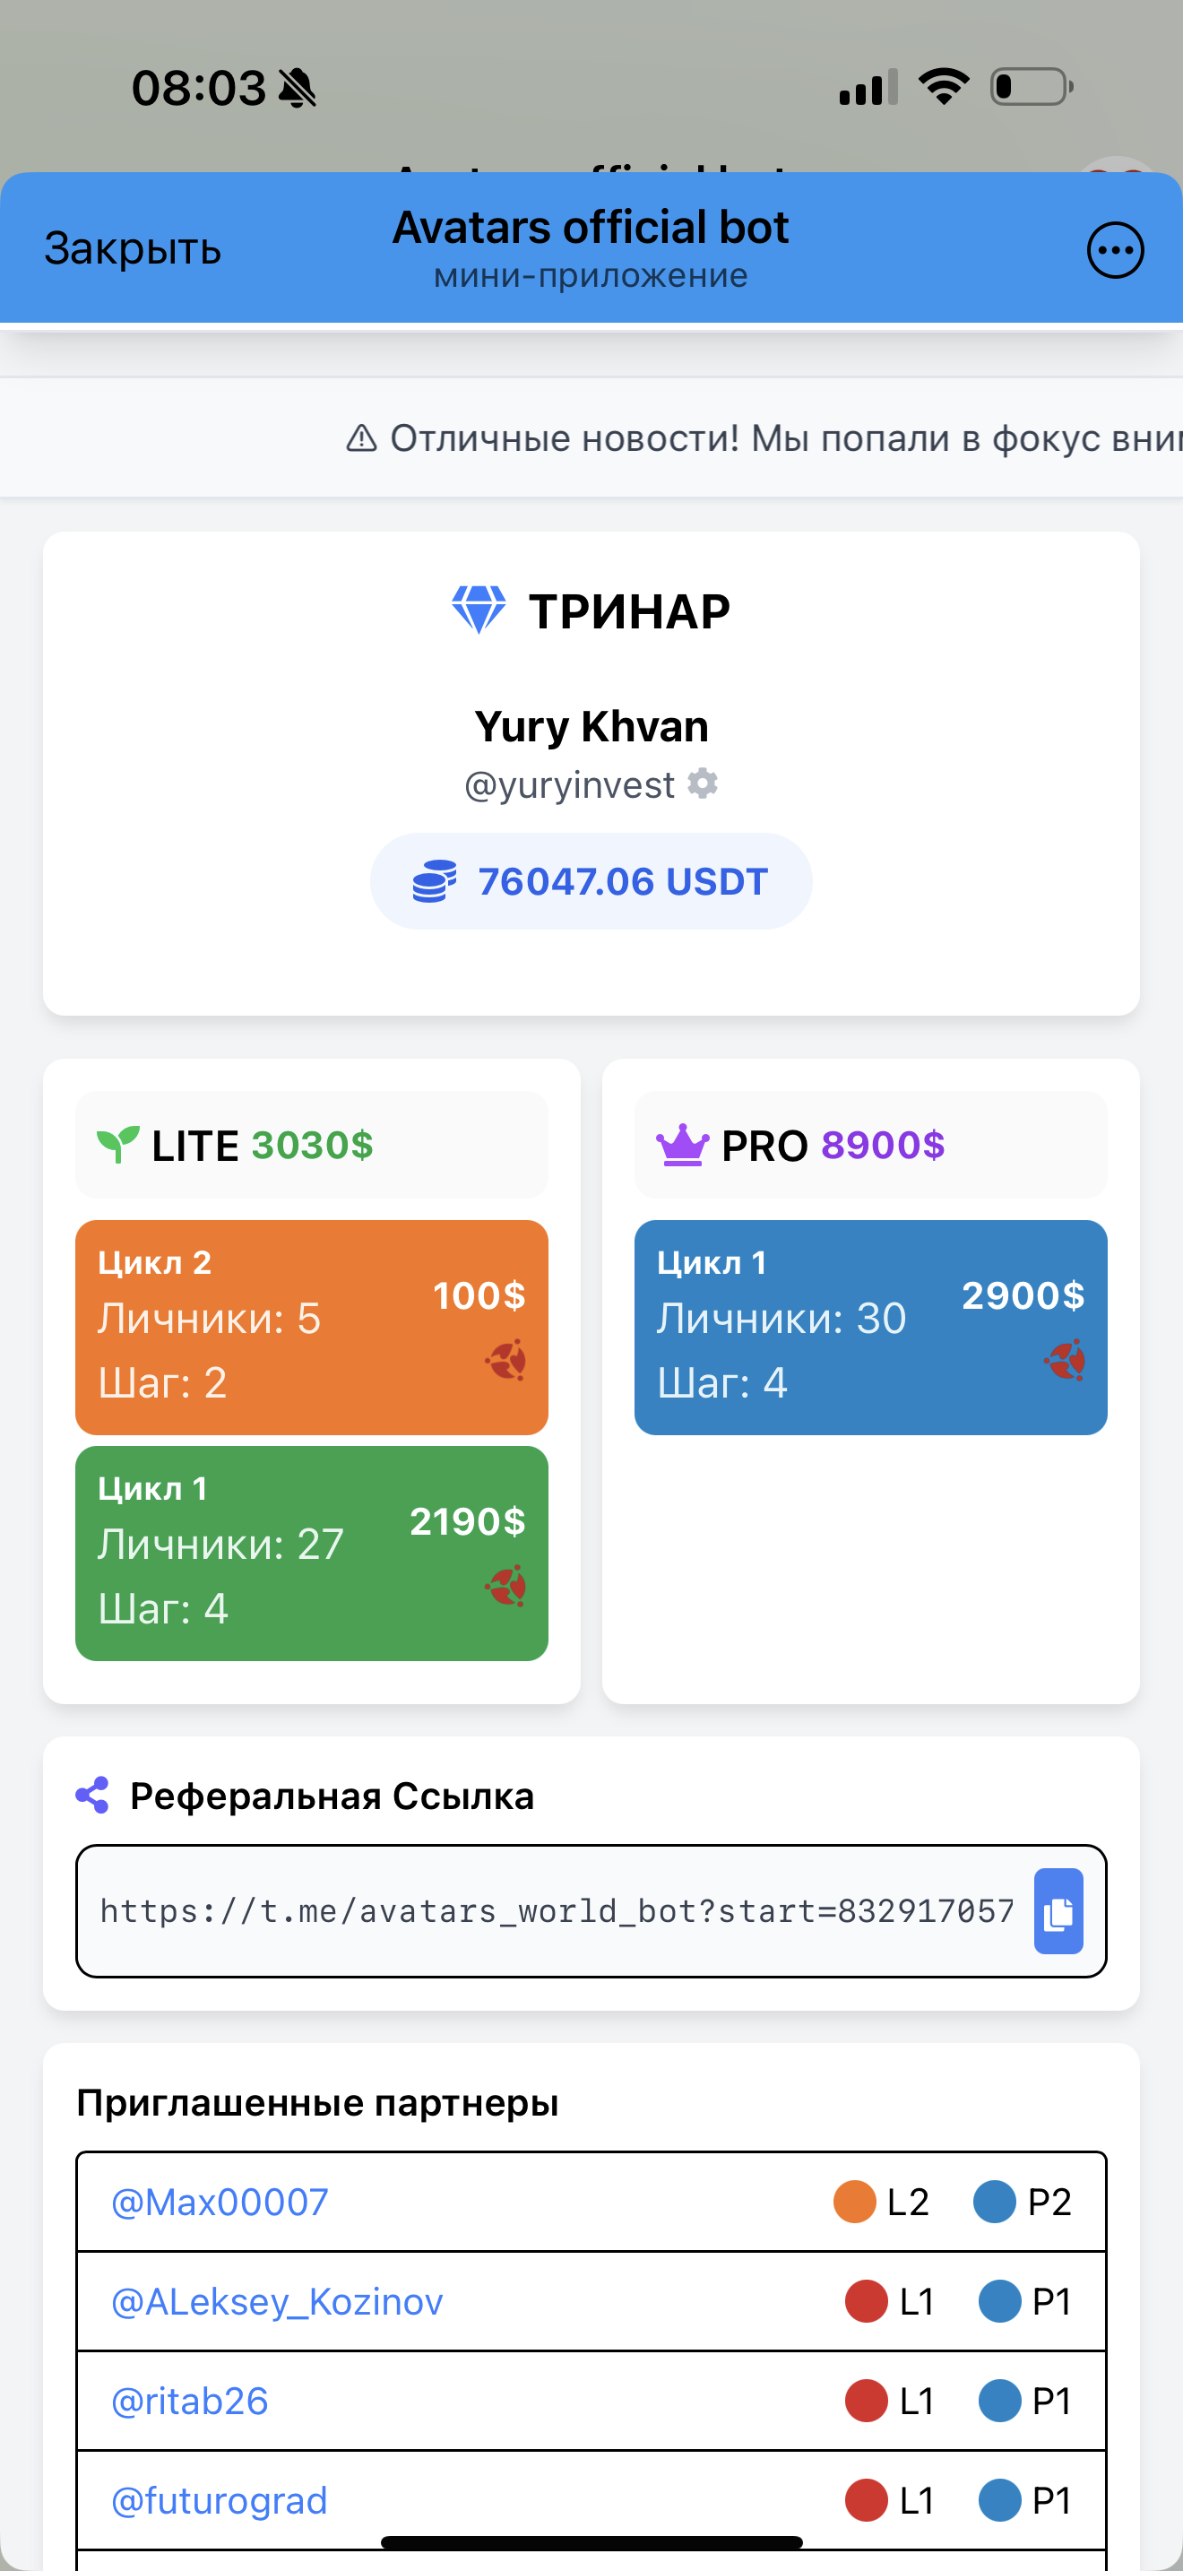Click the diamond icon beside ТРИНАР
This screenshot has height=2571, width=1183.
(479, 610)
